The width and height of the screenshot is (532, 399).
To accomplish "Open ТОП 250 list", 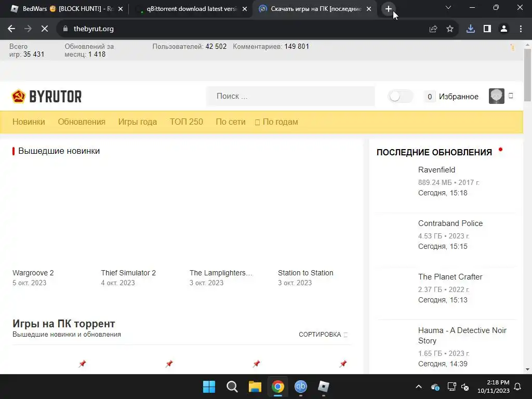I will pos(187,122).
